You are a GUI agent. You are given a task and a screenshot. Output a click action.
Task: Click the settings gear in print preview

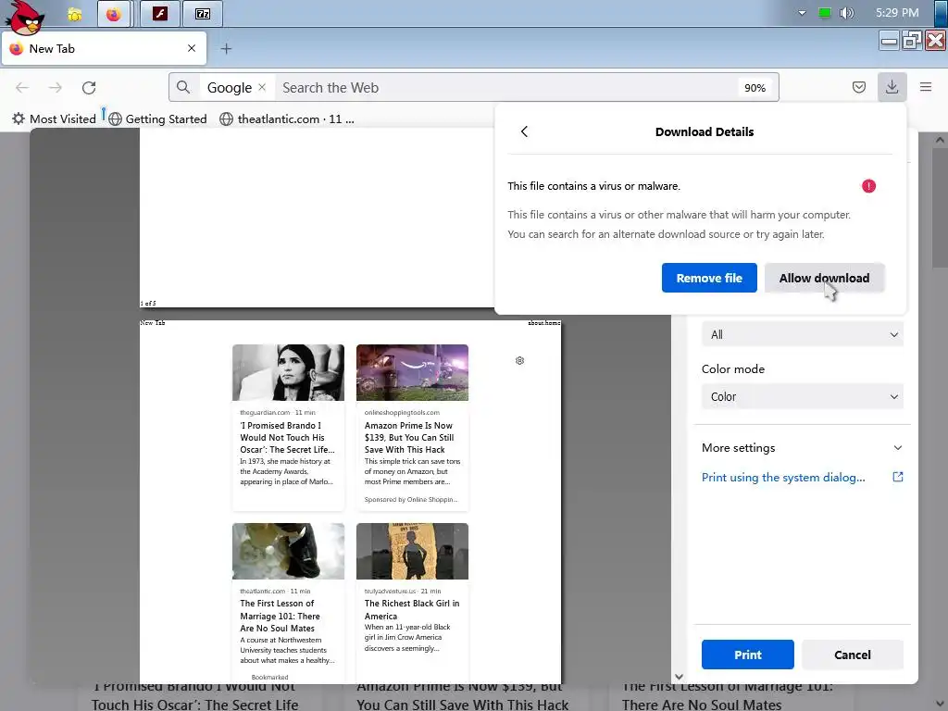click(x=520, y=361)
